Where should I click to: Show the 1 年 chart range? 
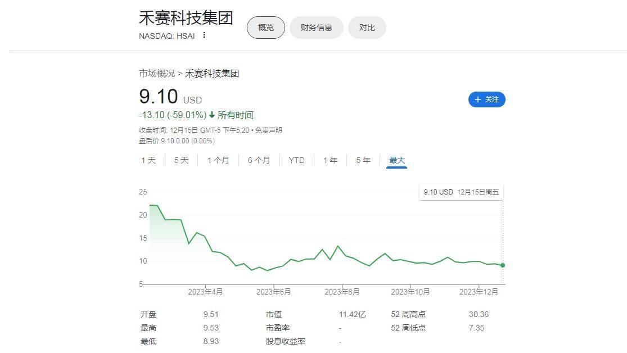click(330, 160)
